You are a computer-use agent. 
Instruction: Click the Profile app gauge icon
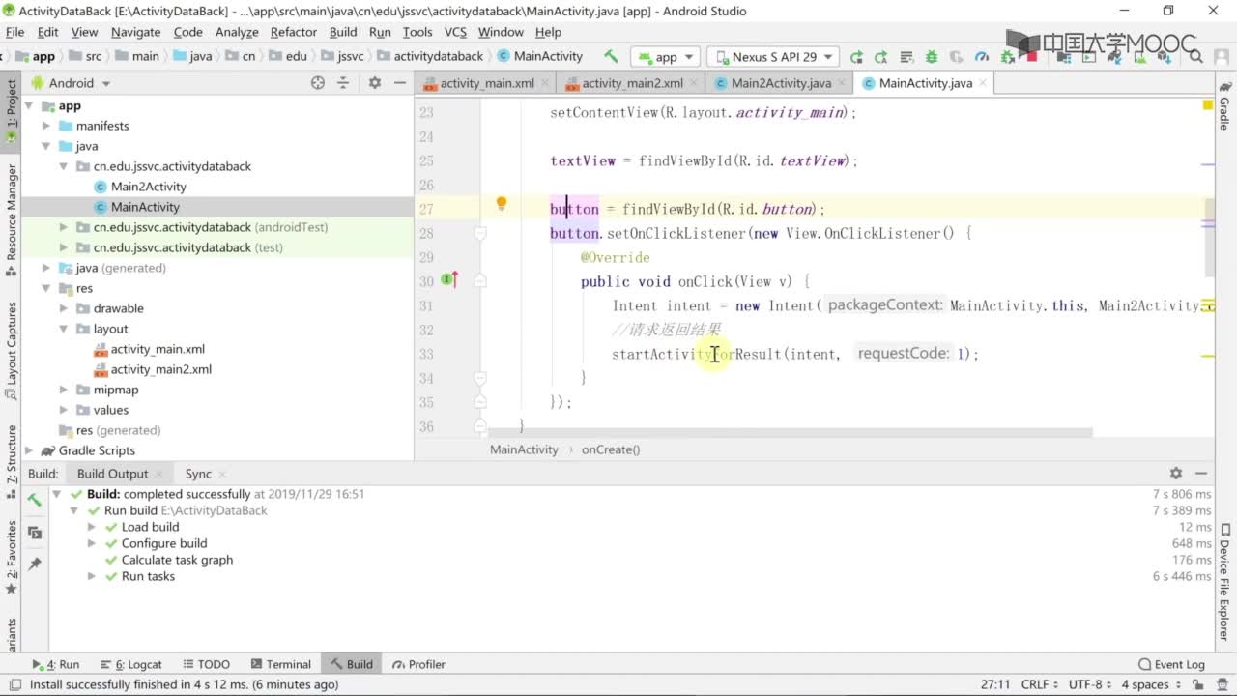coord(982,57)
